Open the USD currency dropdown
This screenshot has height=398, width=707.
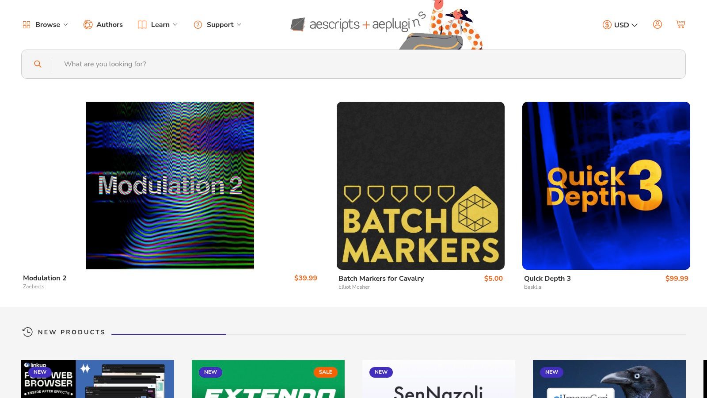click(x=620, y=25)
